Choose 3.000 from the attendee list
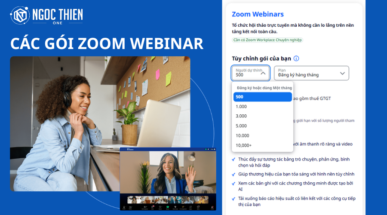Image resolution: width=387 pixels, height=215 pixels. pos(263,116)
